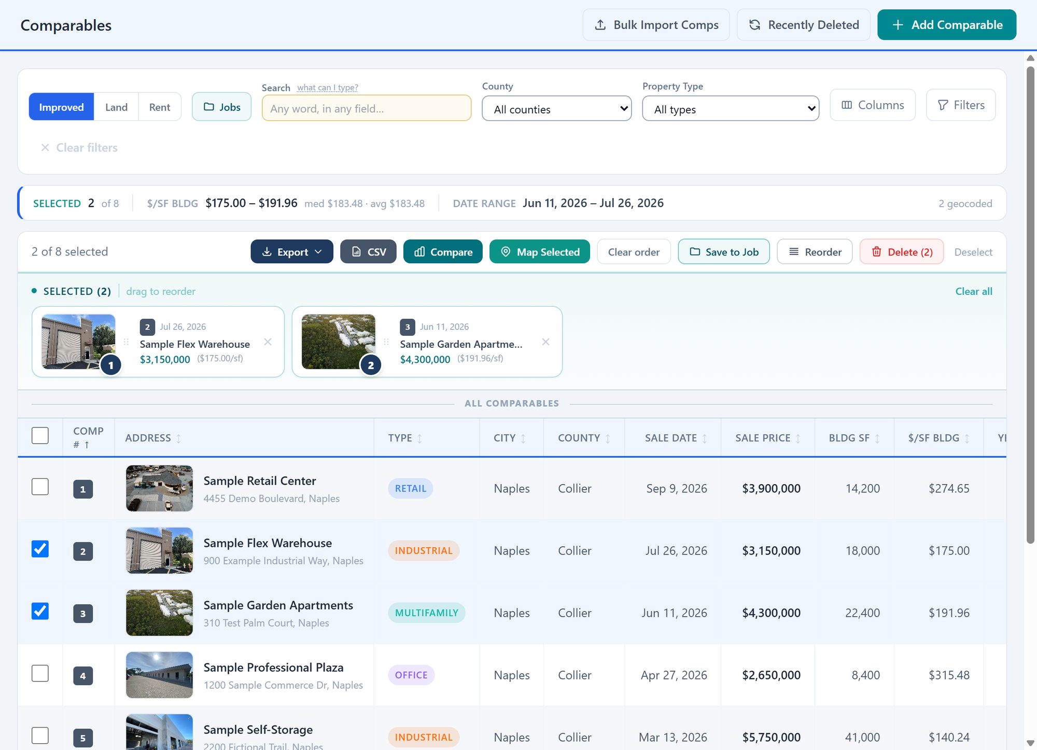Click the Deselect link
The image size is (1037, 750).
click(x=973, y=252)
